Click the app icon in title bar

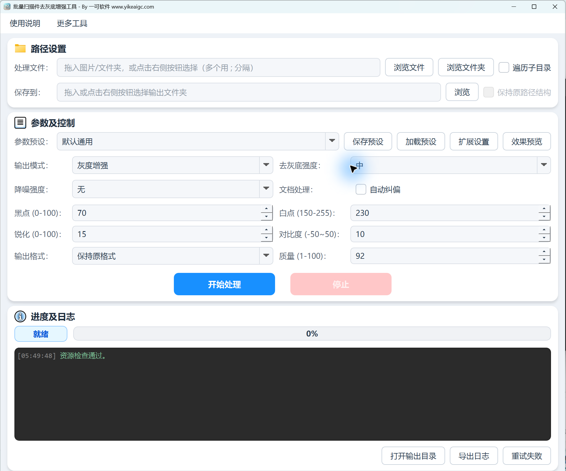[x=7, y=6]
